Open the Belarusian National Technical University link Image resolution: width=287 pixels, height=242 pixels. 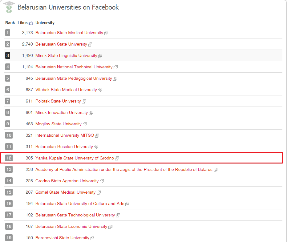tap(74, 67)
